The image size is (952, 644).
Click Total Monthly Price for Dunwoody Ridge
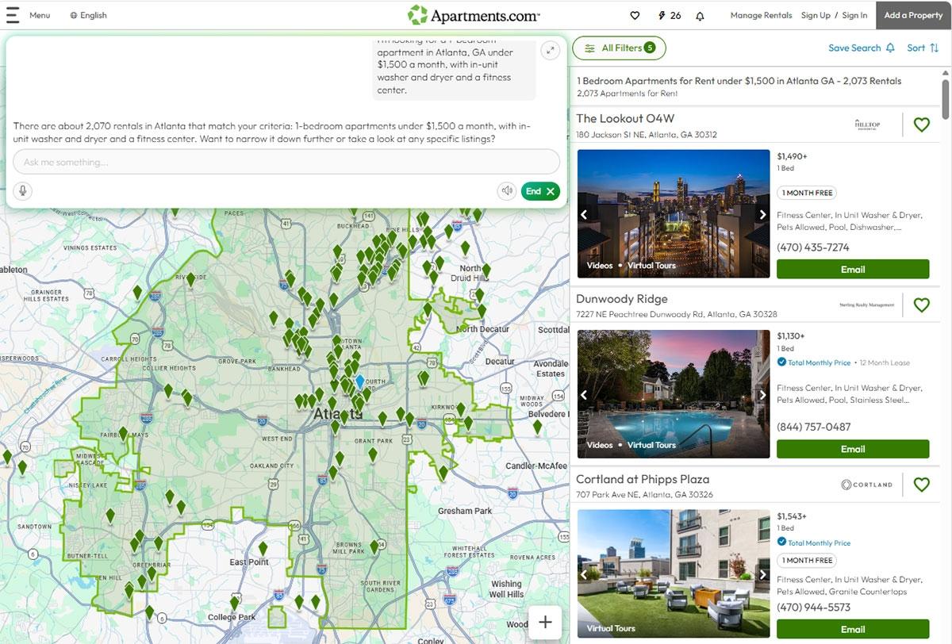click(x=814, y=362)
